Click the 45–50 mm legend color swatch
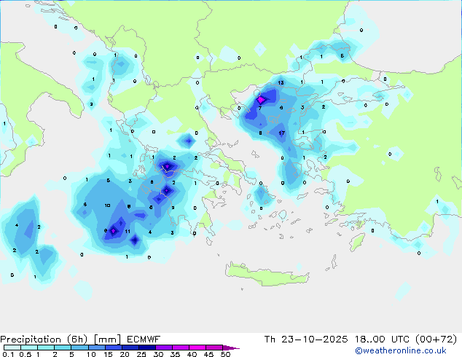Viewport: 462px width, 357px height. click(214, 348)
